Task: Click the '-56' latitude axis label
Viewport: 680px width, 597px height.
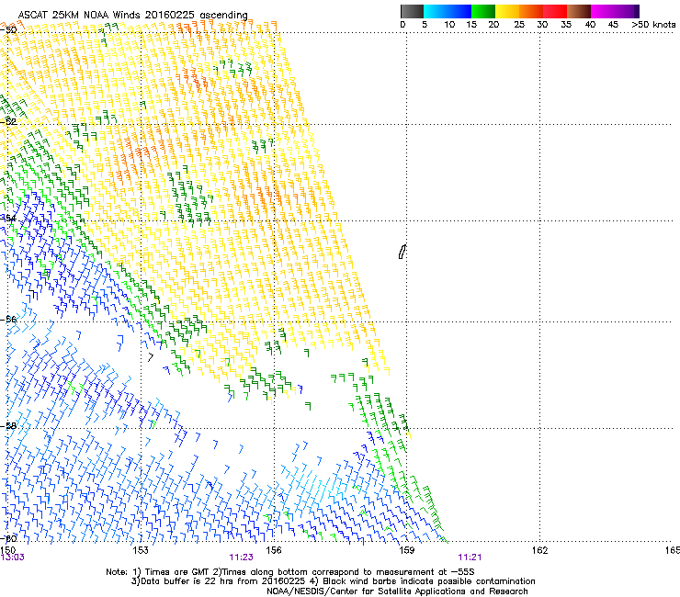Action: point(8,320)
